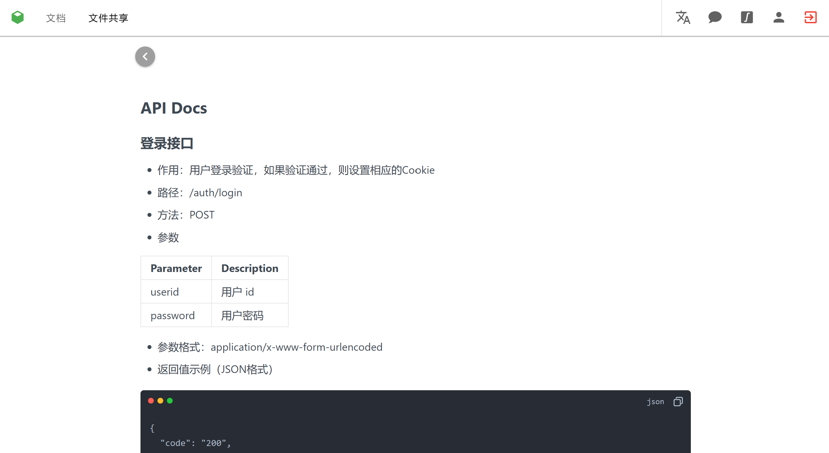Click the Description column header
This screenshot has width=829, height=453.
(250, 268)
